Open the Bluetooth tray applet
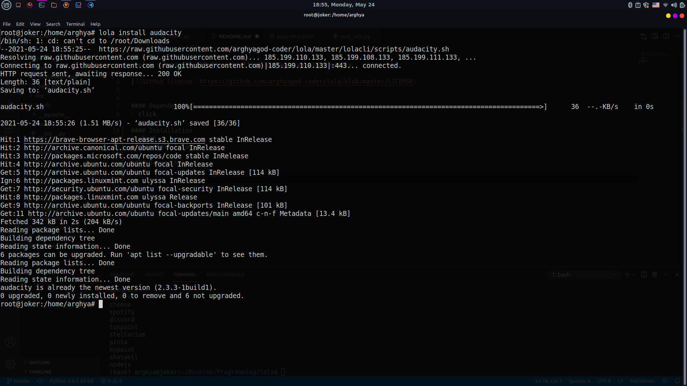Viewport: 687px width, 386px height. 630,5
